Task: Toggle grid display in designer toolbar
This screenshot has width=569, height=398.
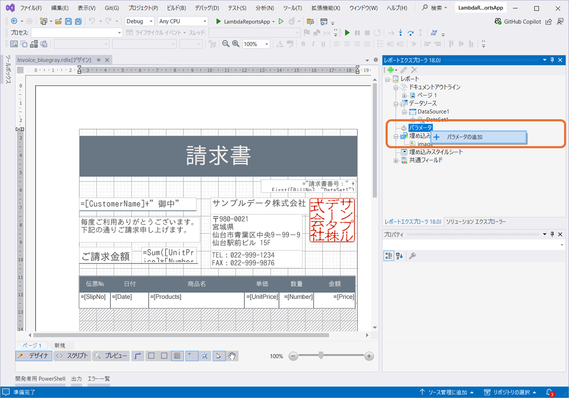Action: (x=177, y=356)
